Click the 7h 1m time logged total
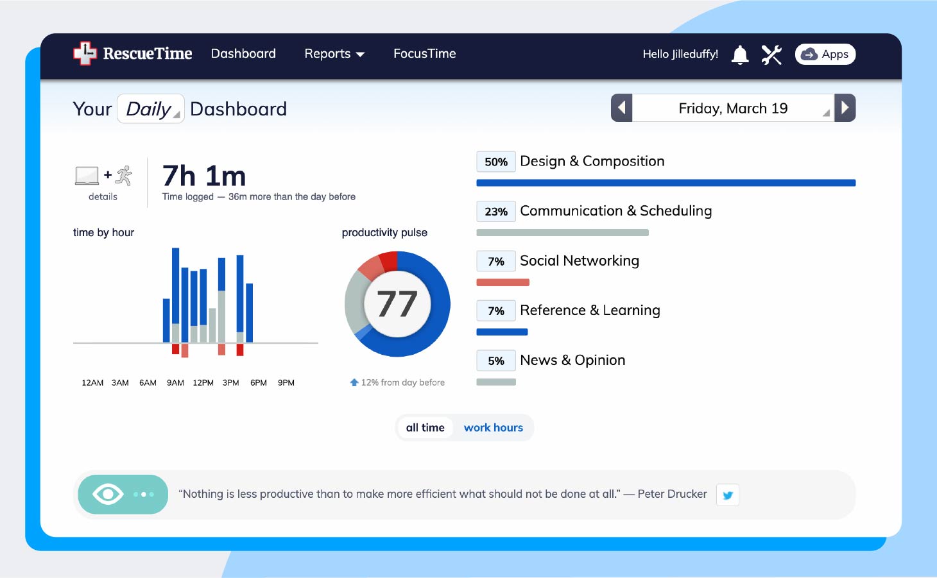 click(x=204, y=176)
